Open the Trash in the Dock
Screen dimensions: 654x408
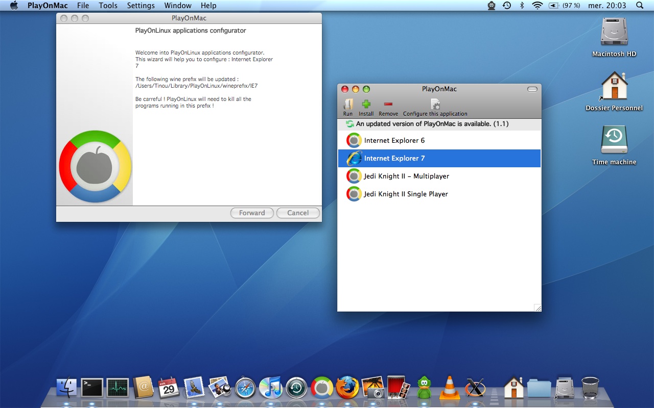pyautogui.click(x=590, y=388)
